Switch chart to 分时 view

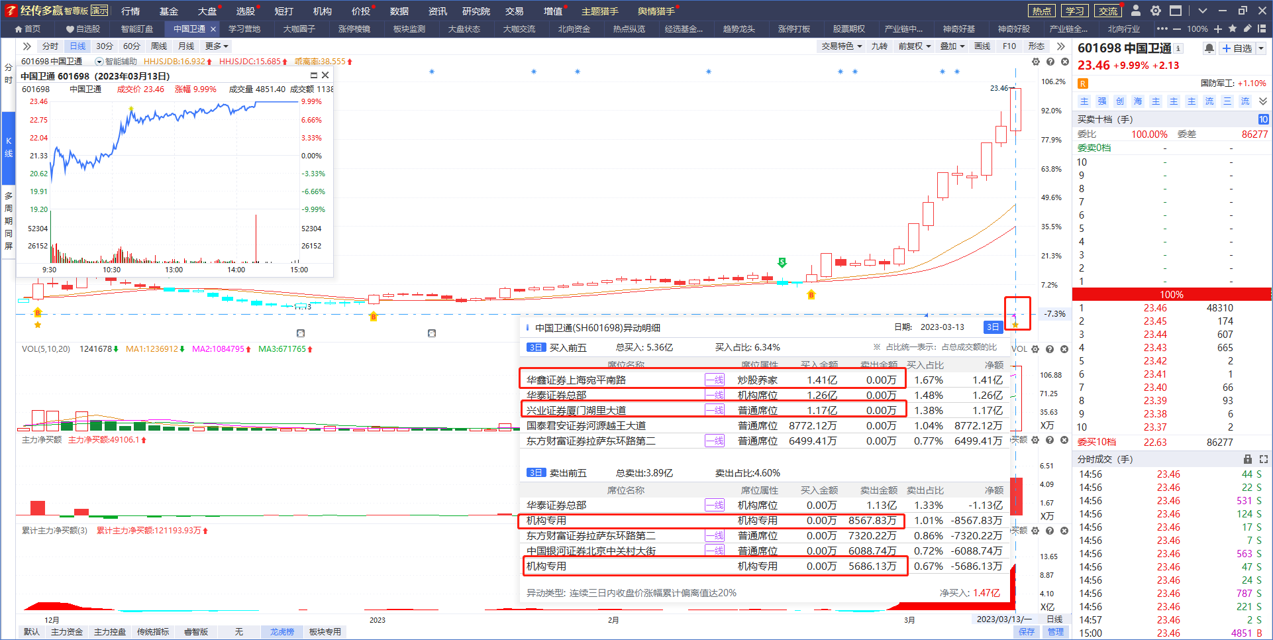50,46
